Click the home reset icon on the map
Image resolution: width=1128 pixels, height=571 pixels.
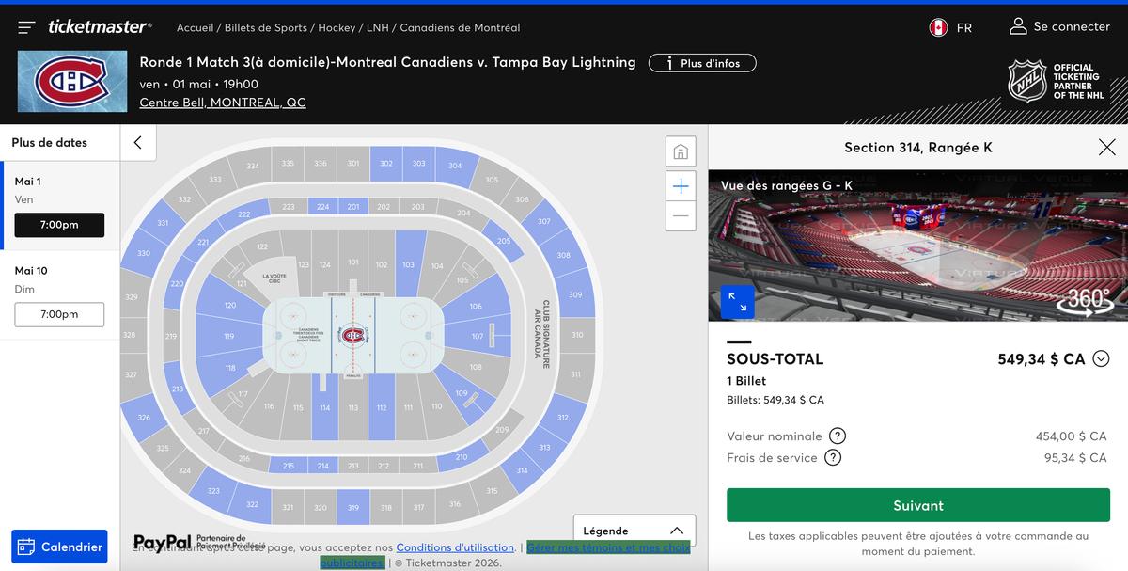(680, 151)
